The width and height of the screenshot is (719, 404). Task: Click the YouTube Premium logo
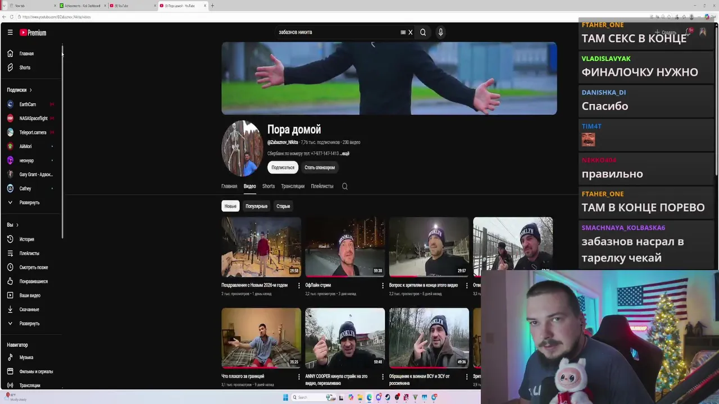point(33,33)
